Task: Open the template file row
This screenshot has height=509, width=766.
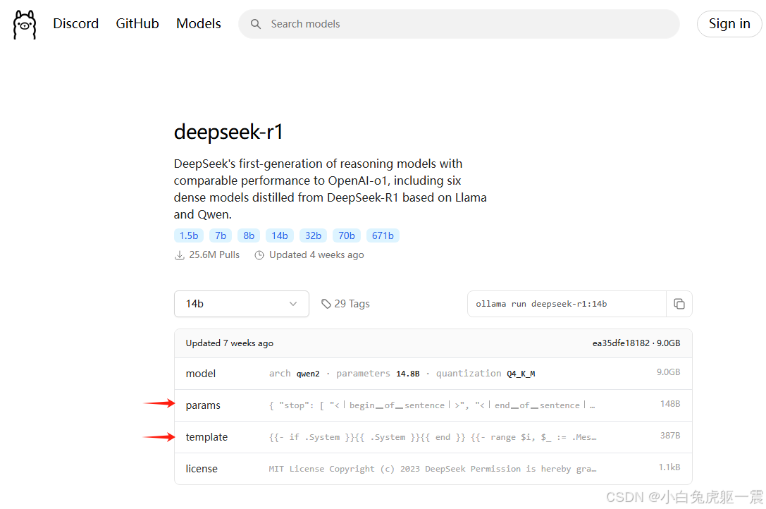Action: [x=433, y=437]
